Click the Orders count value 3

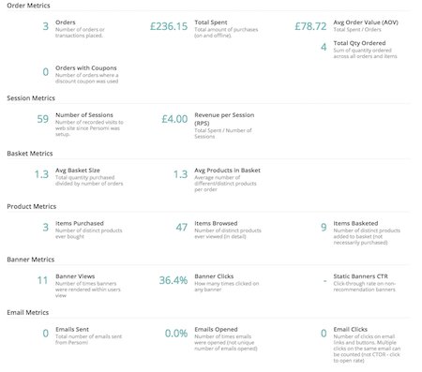point(46,26)
